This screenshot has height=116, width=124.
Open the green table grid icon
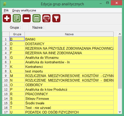pos(37,18)
